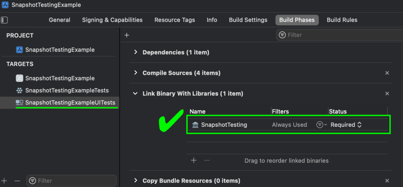
Task: Remove the selected target with minus
Action: 17,181
